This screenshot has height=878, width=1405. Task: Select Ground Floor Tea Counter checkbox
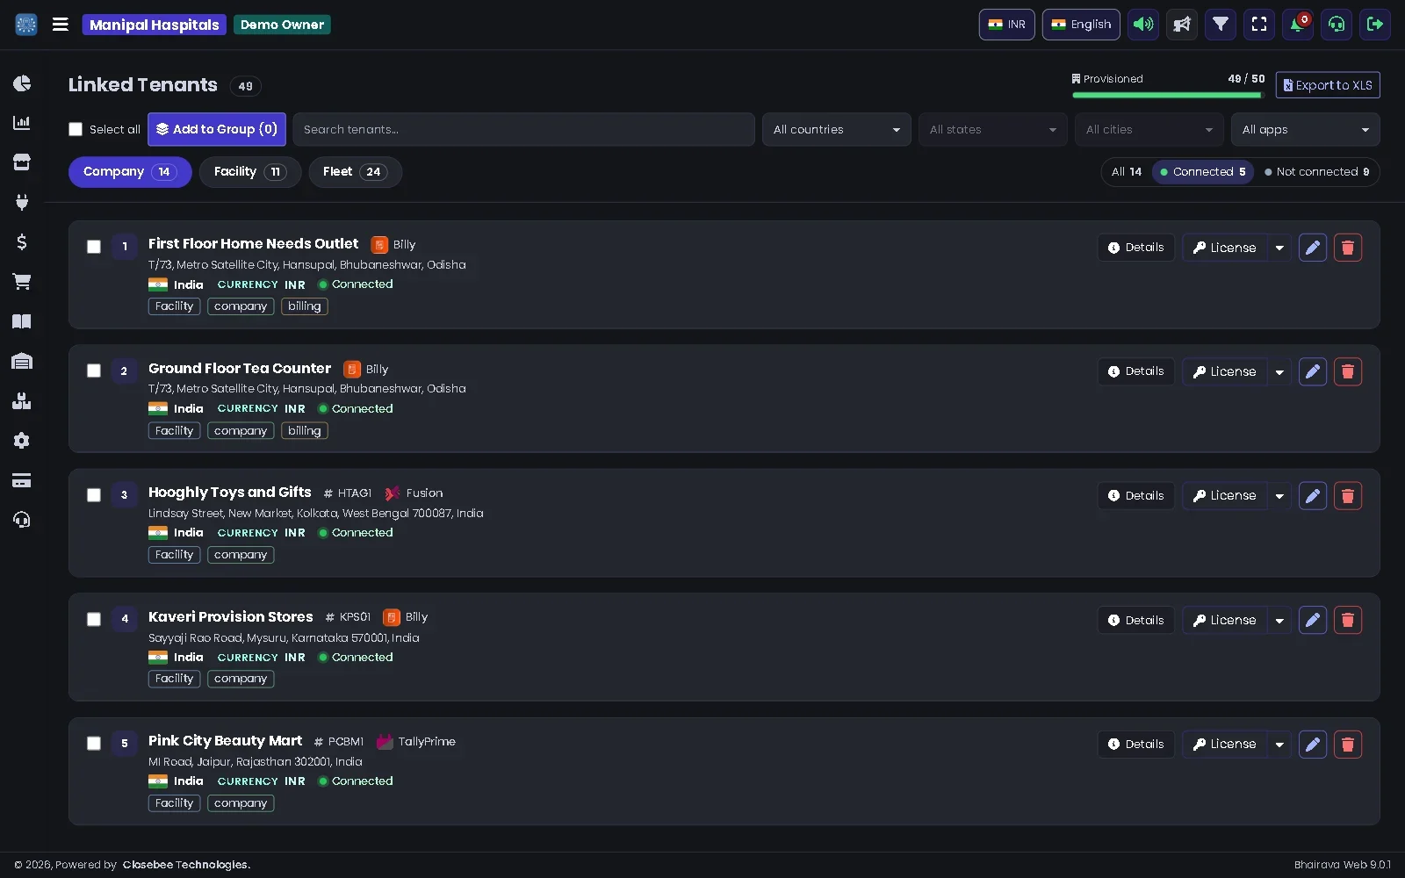pyautogui.click(x=94, y=371)
